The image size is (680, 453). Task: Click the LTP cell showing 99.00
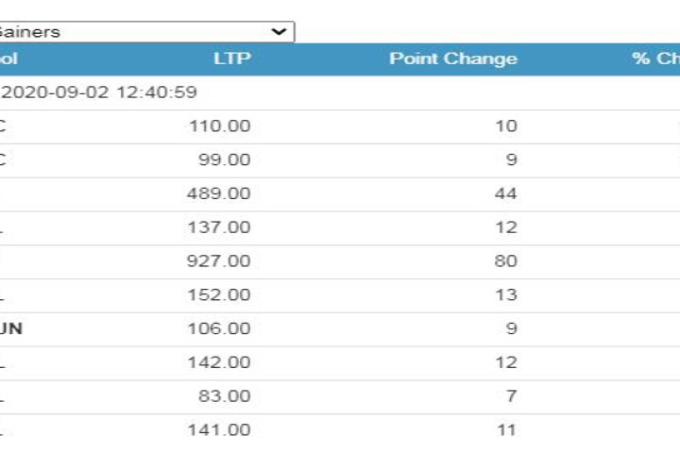tap(224, 160)
